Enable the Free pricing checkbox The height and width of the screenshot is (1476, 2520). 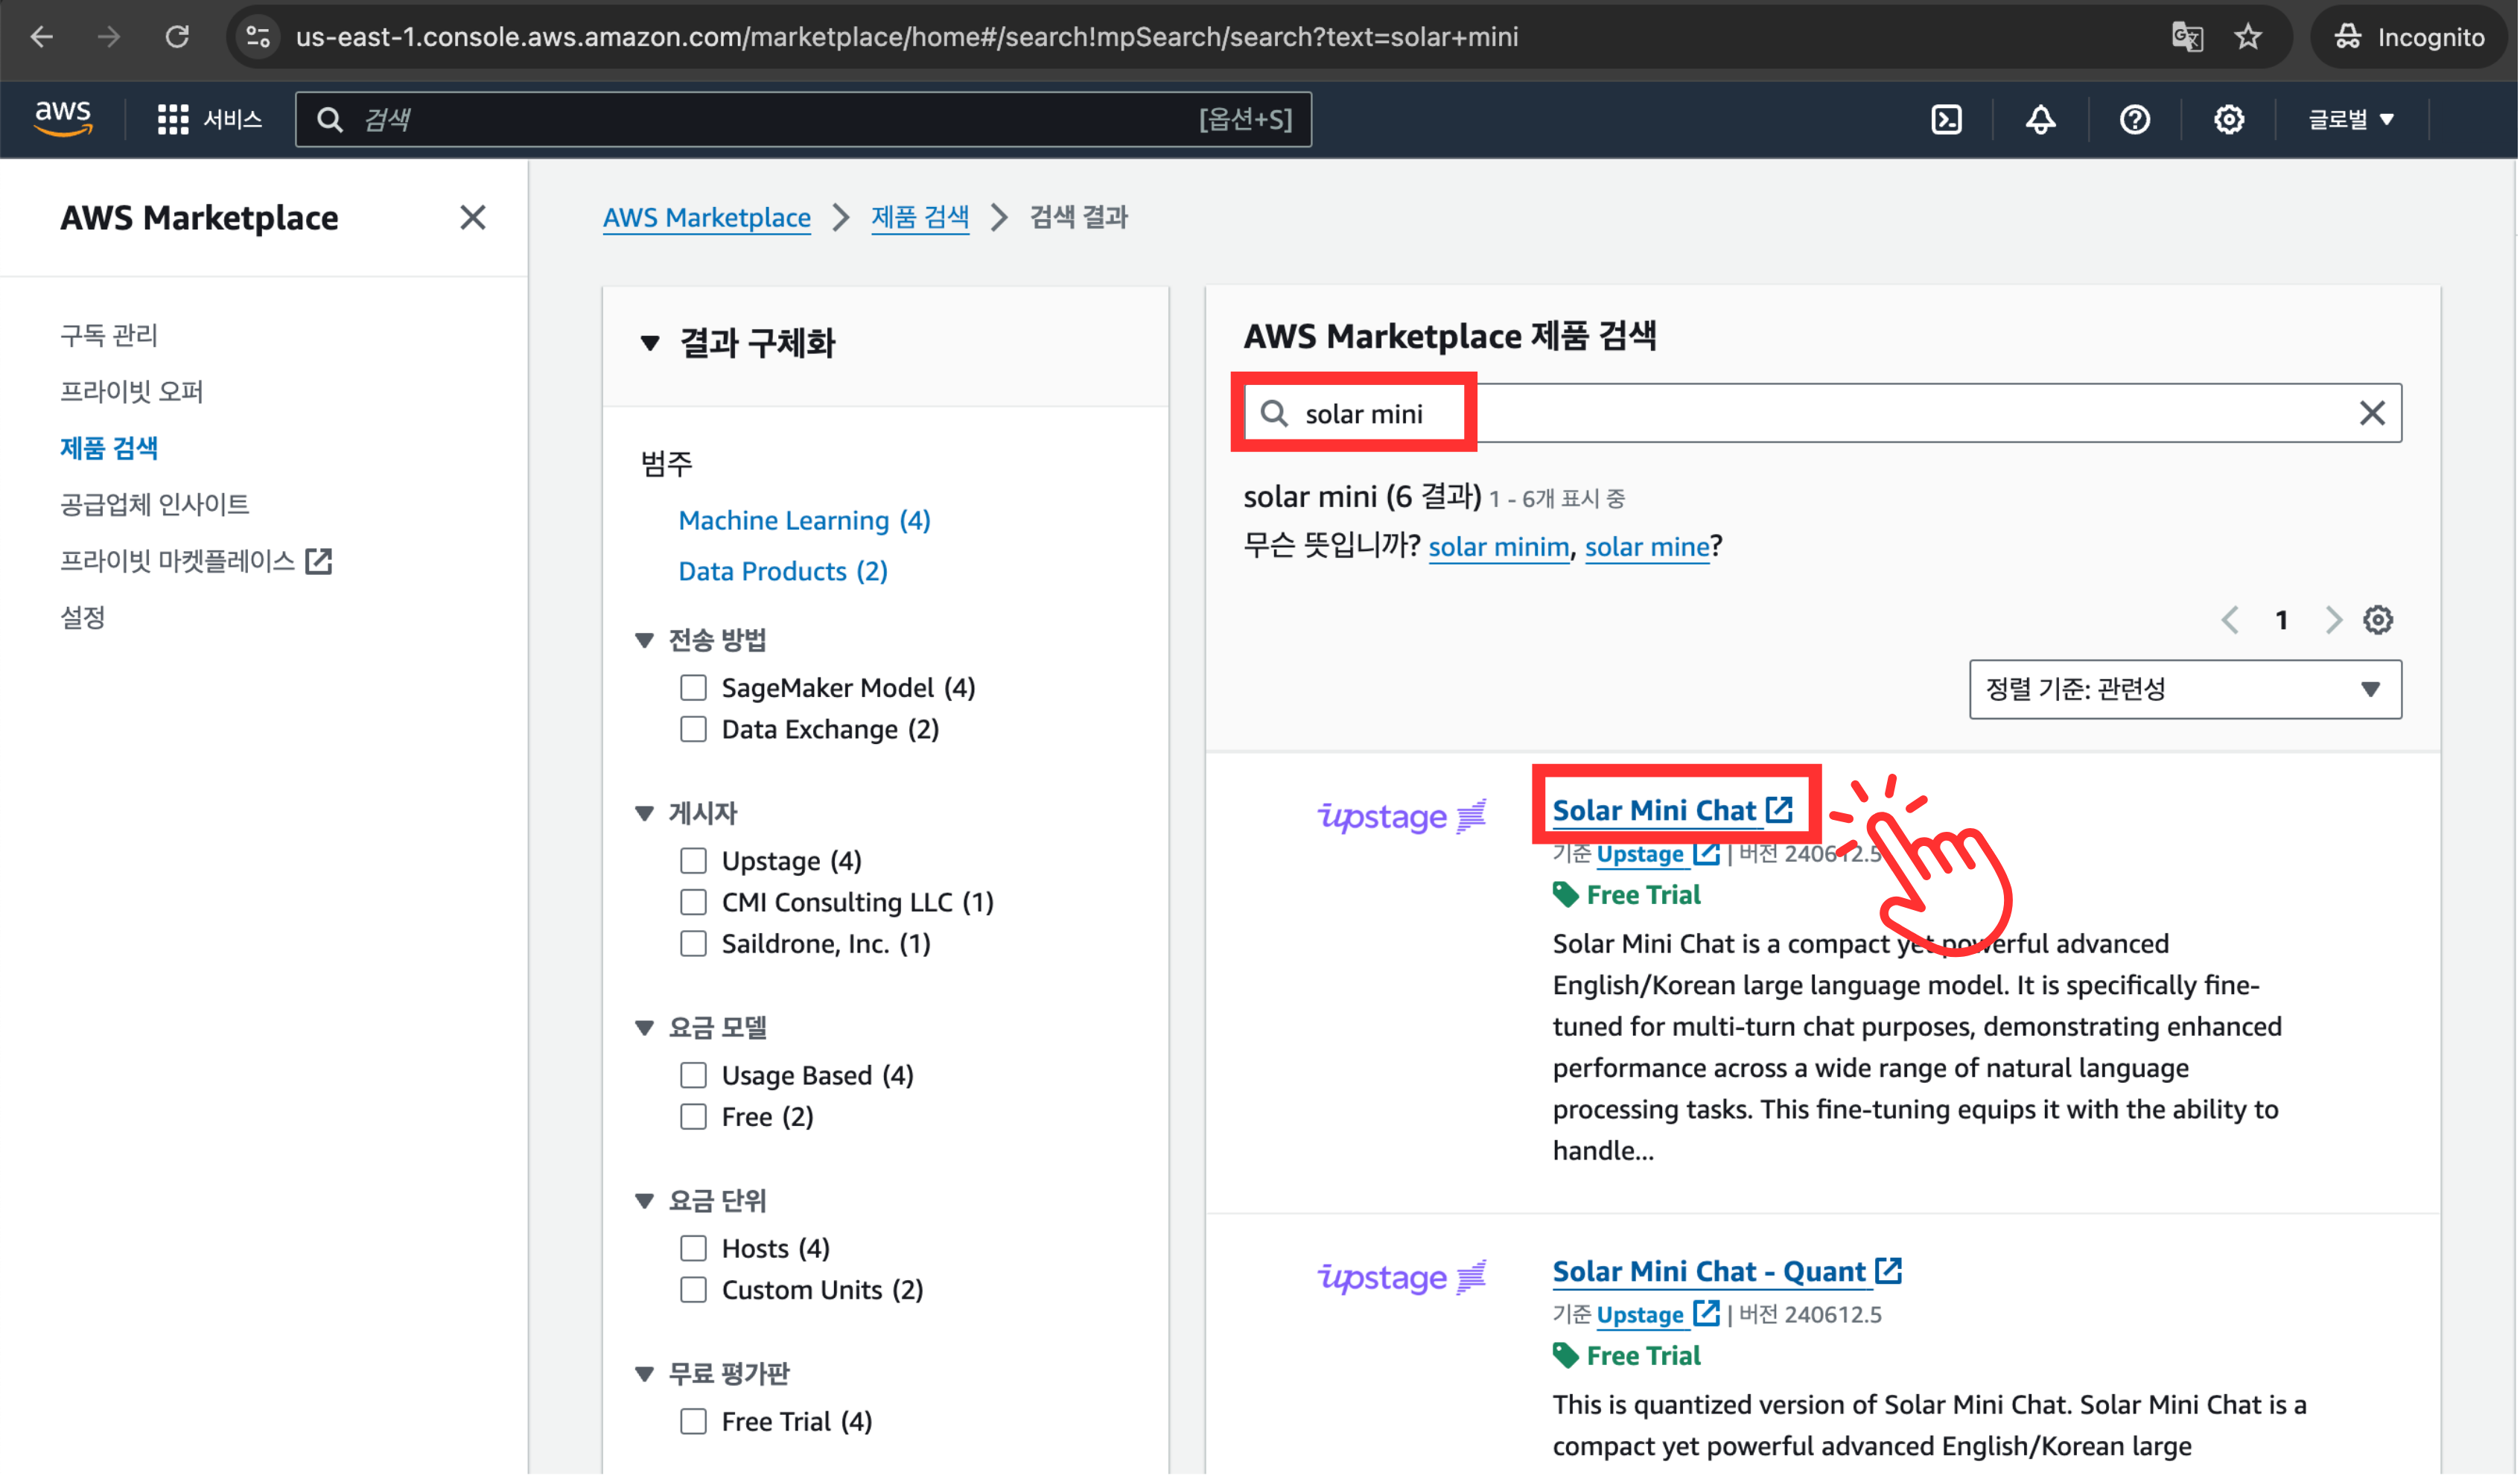(693, 1116)
